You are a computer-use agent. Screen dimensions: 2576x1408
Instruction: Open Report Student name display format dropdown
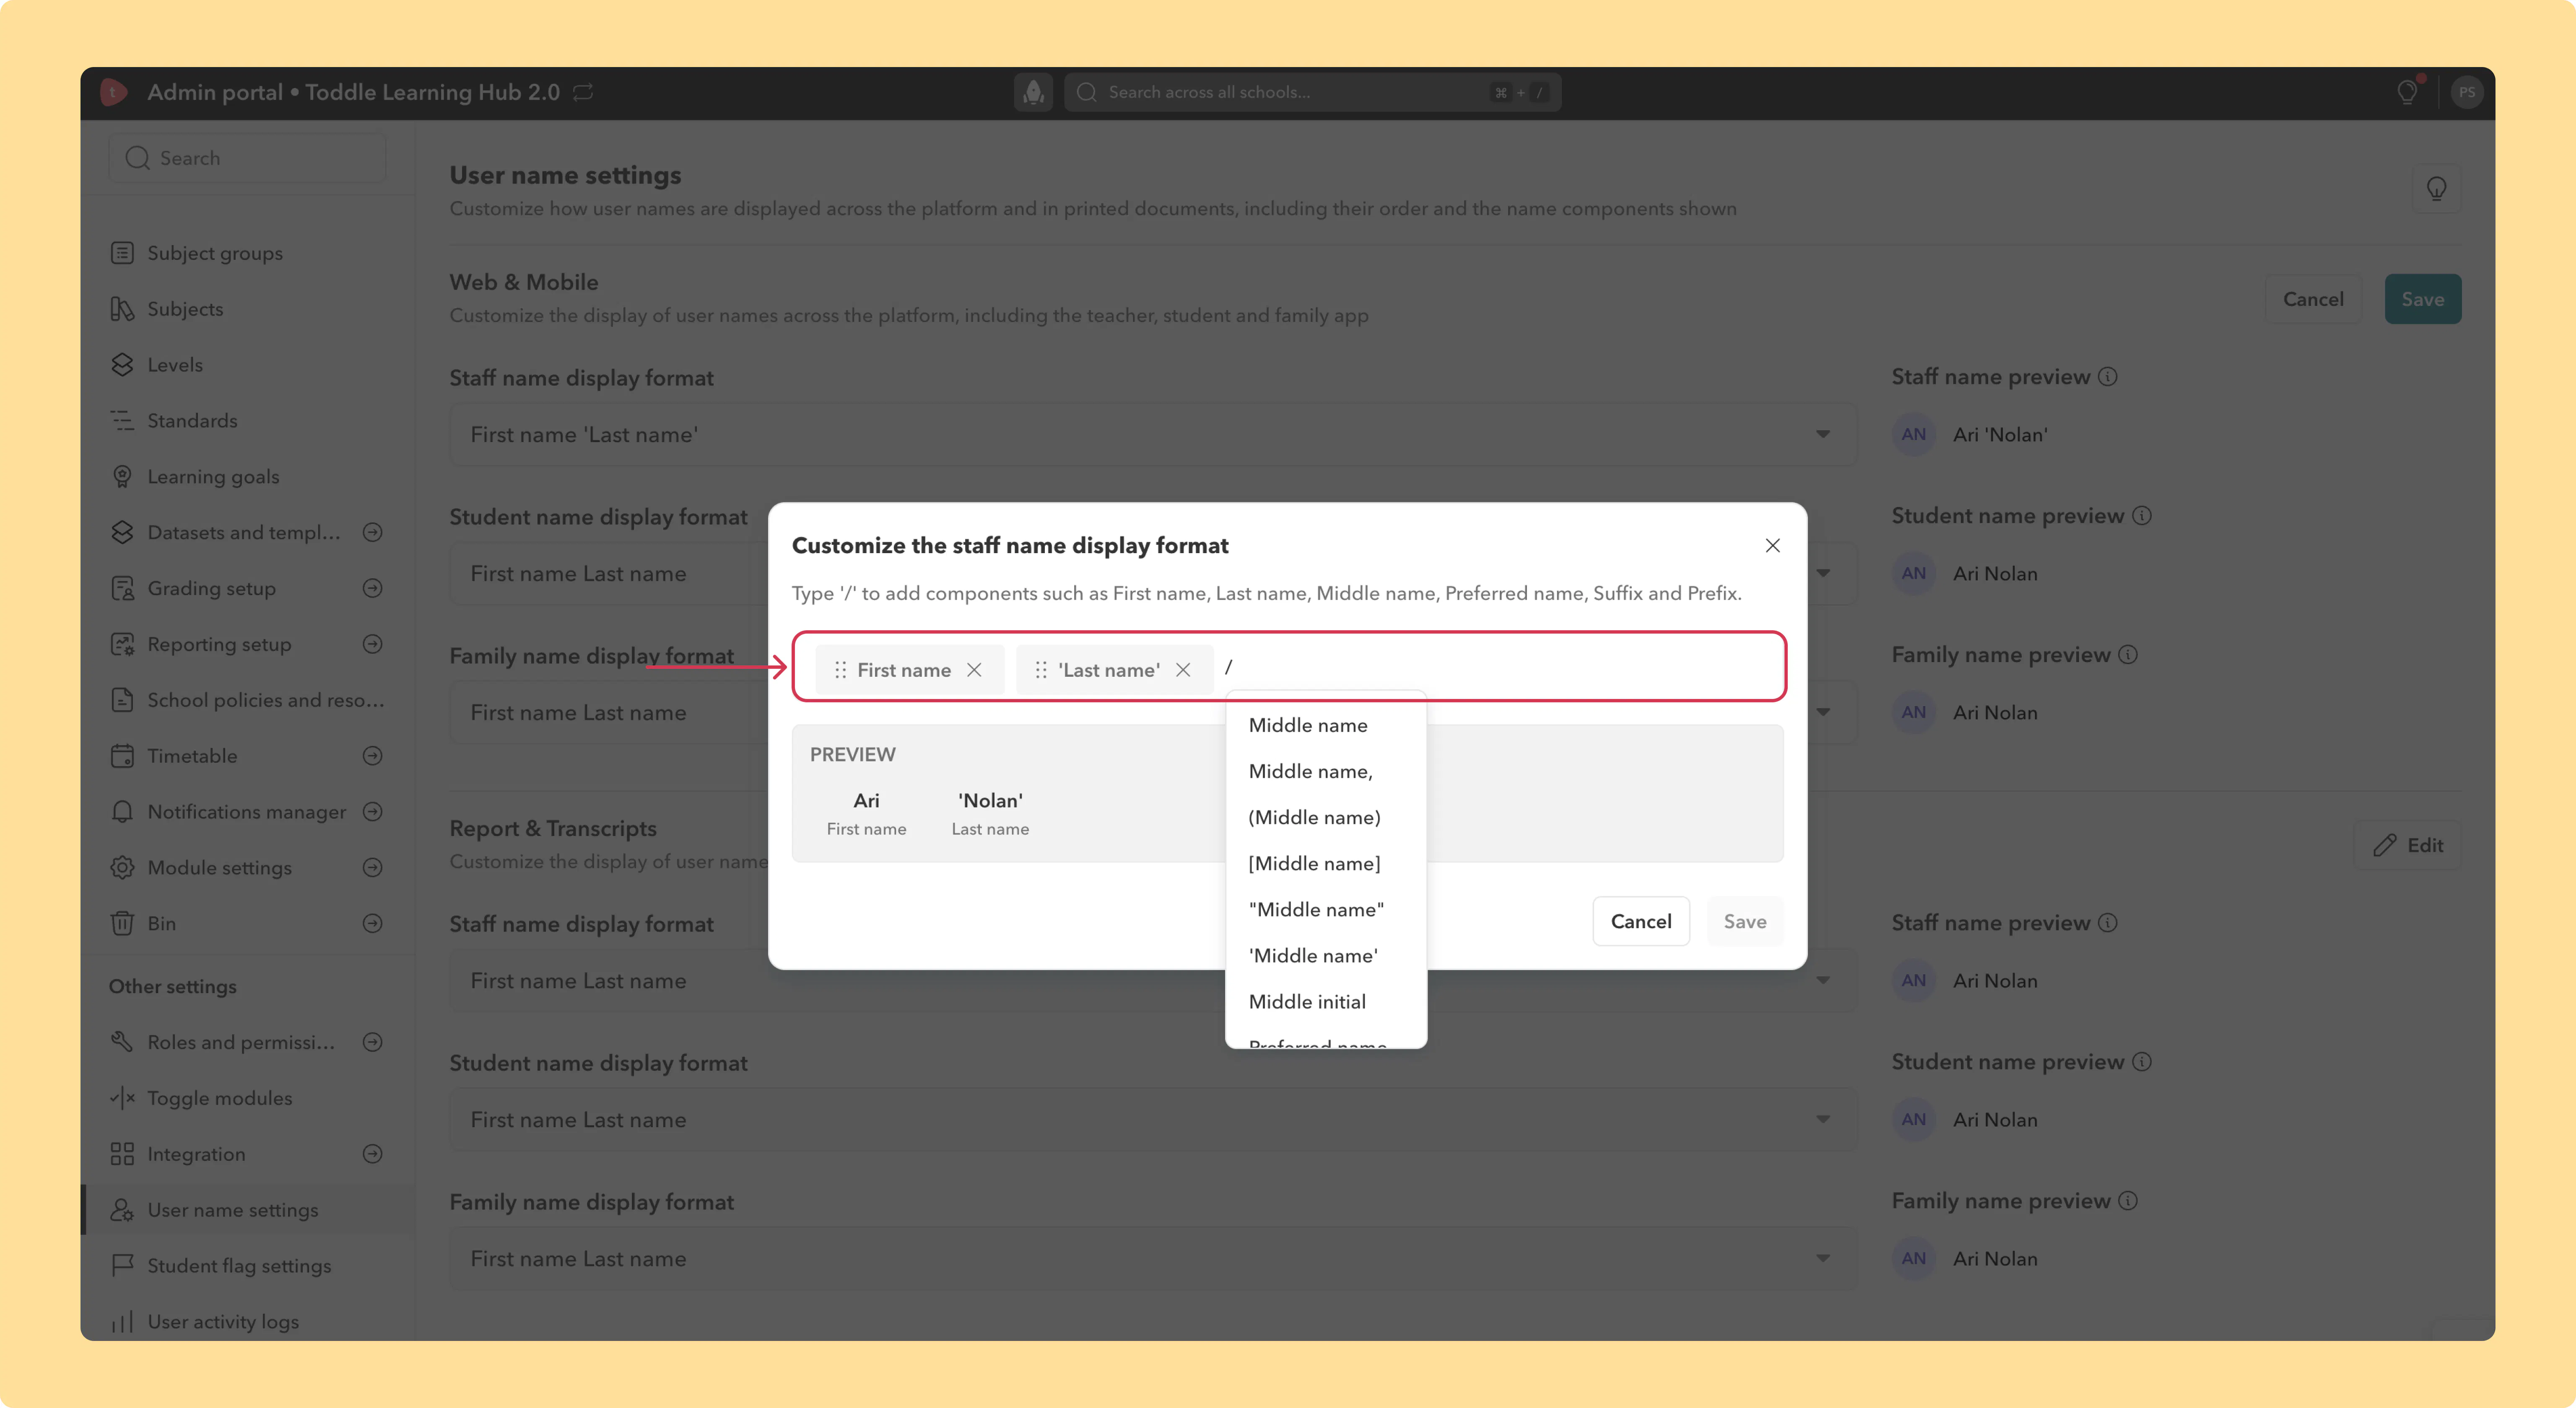(x=1152, y=1119)
